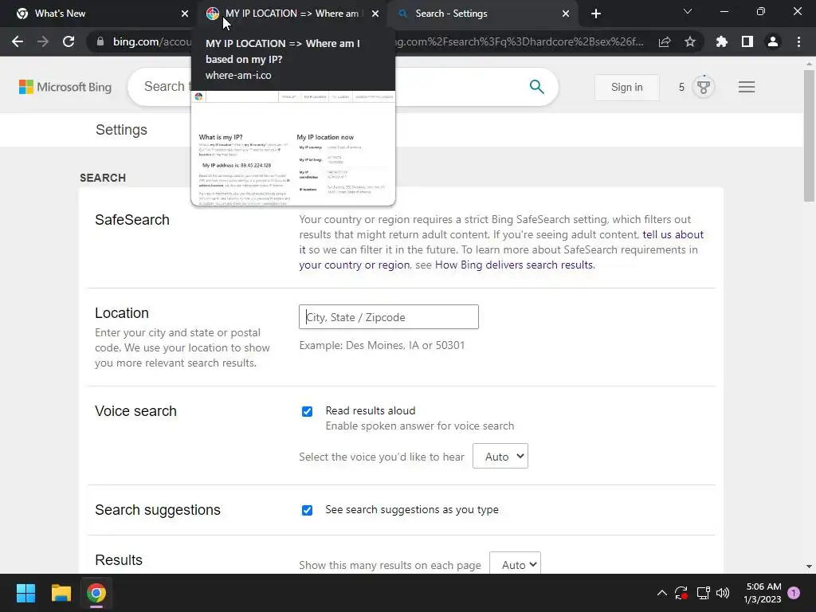Open the Windows Start menu
This screenshot has height=612, width=816.
click(x=25, y=593)
